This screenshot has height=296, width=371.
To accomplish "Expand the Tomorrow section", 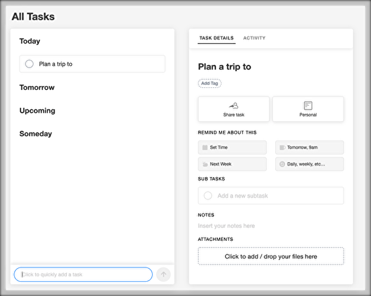I will pos(37,87).
